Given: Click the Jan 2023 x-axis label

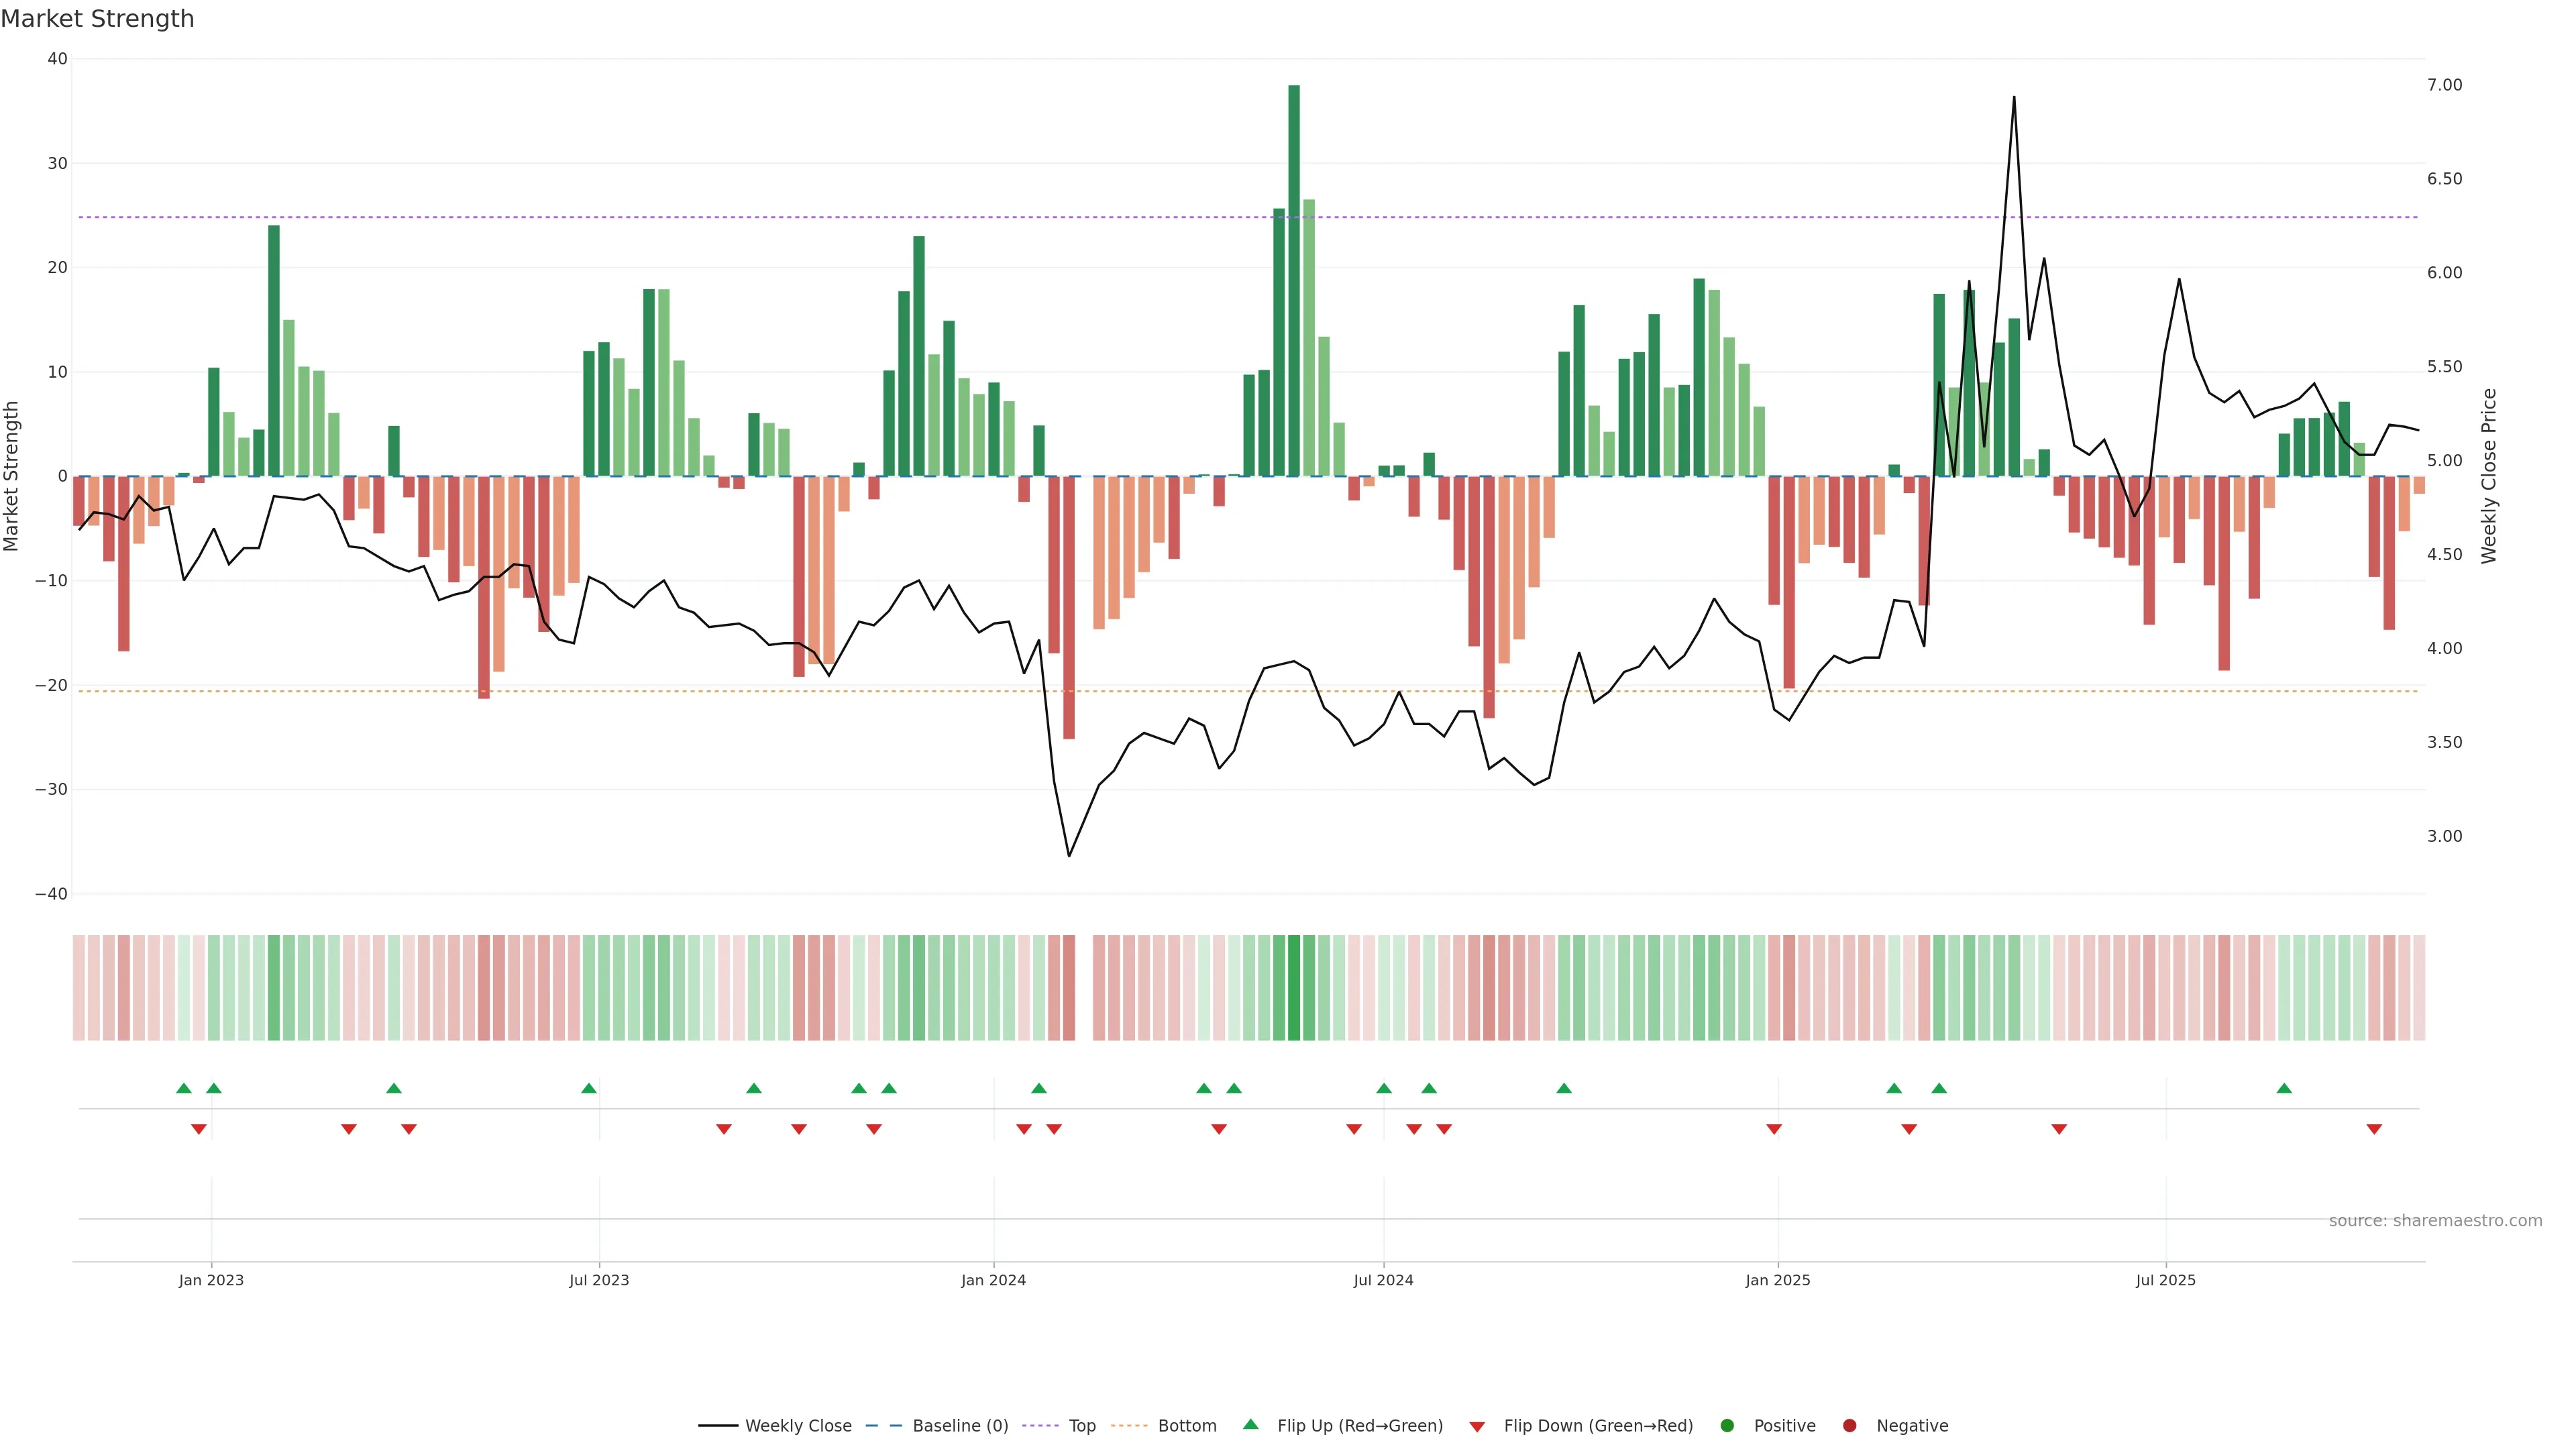Looking at the screenshot, I should point(211,1280).
